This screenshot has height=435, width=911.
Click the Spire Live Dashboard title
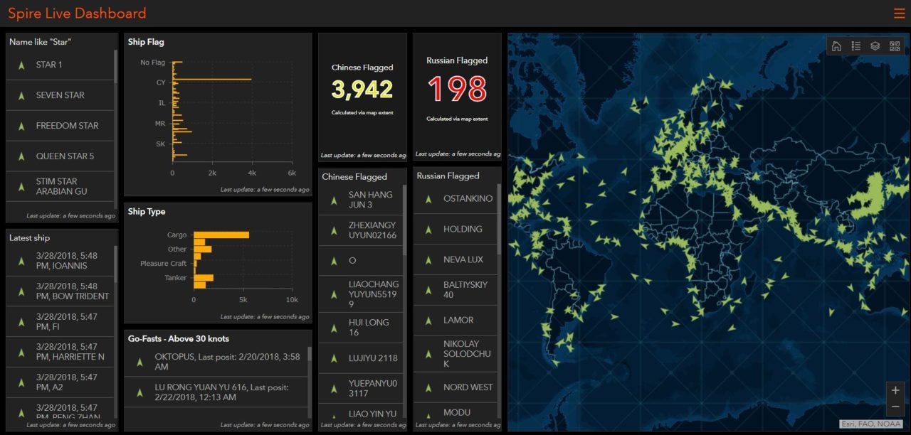(76, 13)
